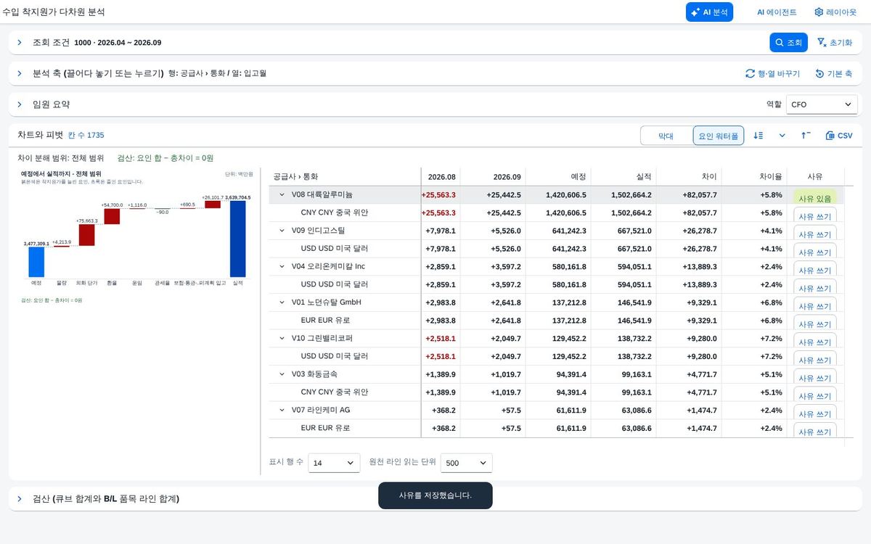
Task: Click the 사유를 저장했습니다 toast message
Action: click(435, 495)
